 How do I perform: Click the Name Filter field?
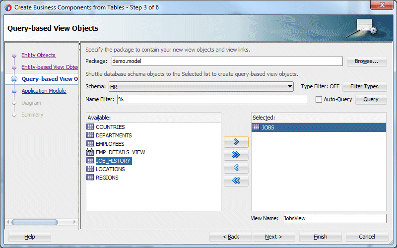(213, 100)
